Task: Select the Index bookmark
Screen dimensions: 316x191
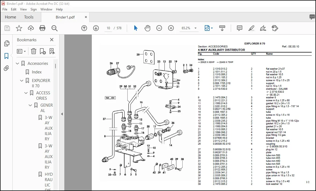Action: (x=37, y=72)
